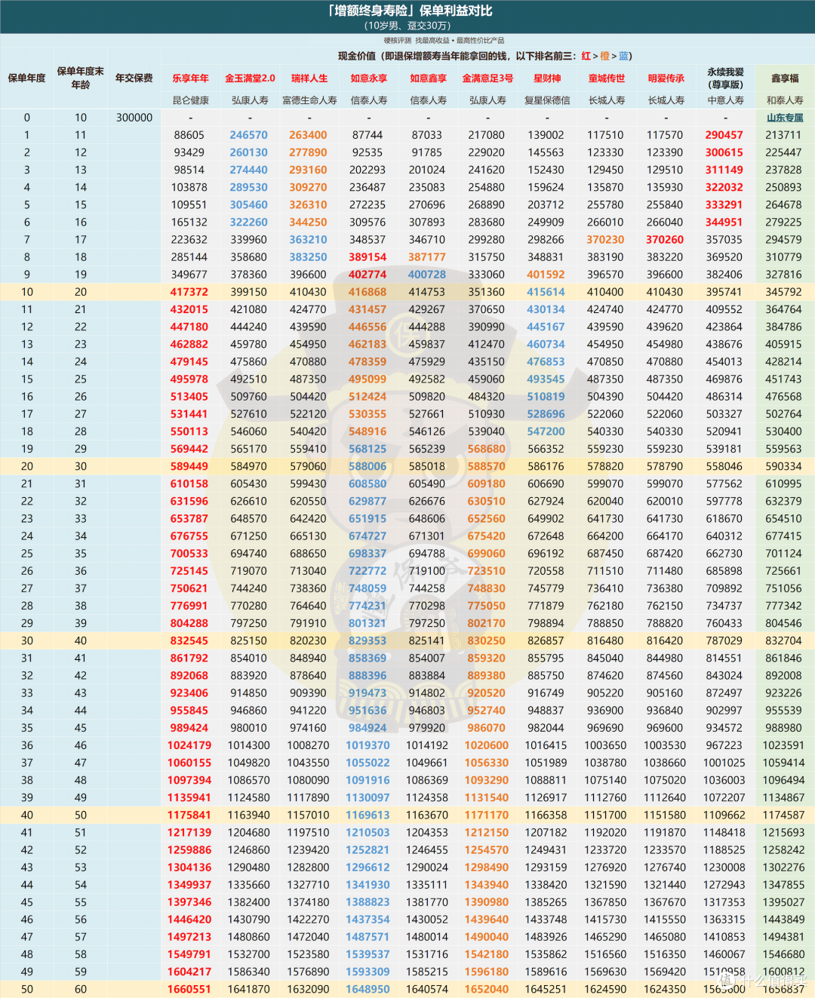
Task: Click the value 832704 in 鑫享福 column
Action: click(x=784, y=640)
